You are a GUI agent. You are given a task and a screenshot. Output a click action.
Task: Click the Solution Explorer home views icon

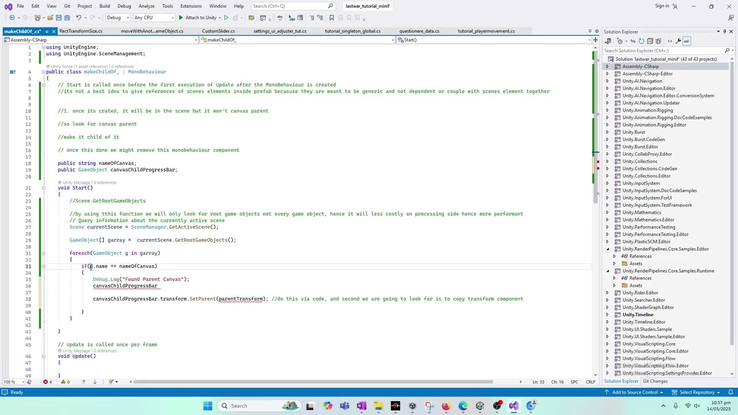(608, 41)
